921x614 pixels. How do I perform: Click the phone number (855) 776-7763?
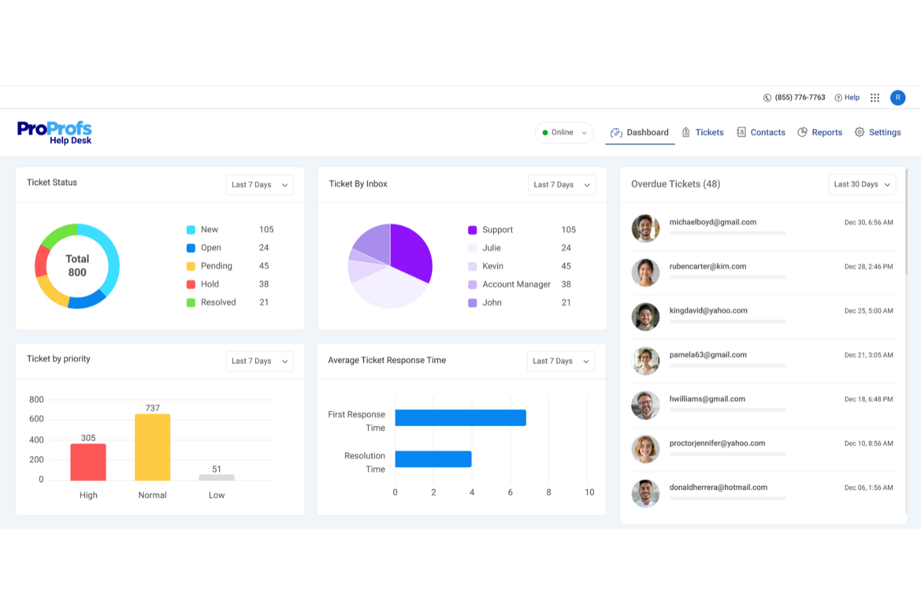tap(800, 98)
